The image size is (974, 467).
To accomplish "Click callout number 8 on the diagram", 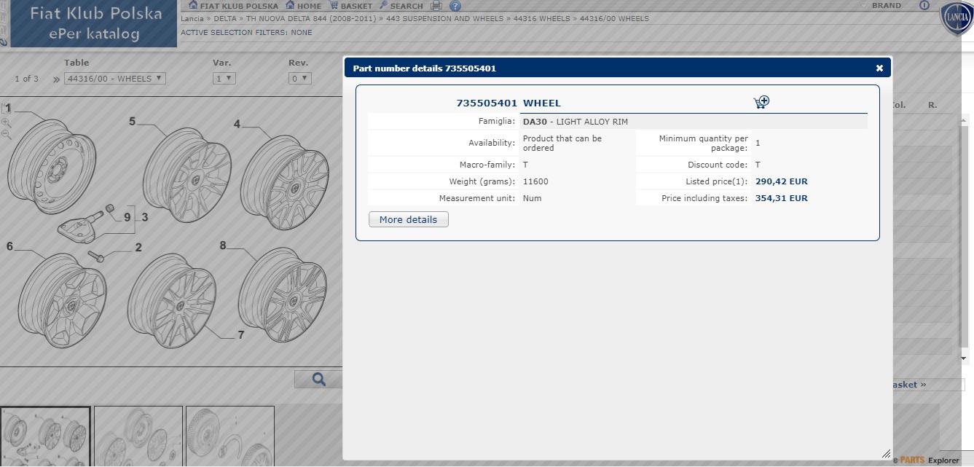I will [223, 246].
